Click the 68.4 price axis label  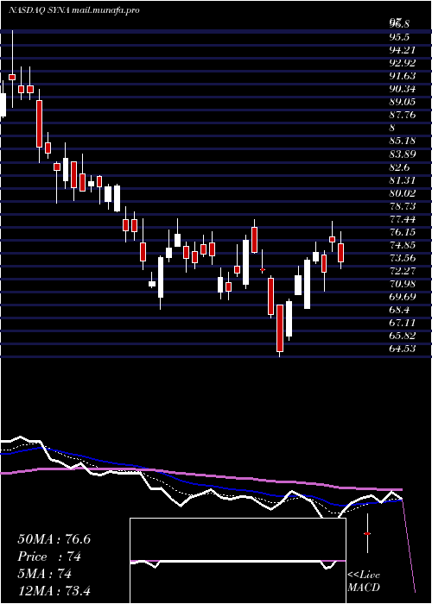pos(401,311)
